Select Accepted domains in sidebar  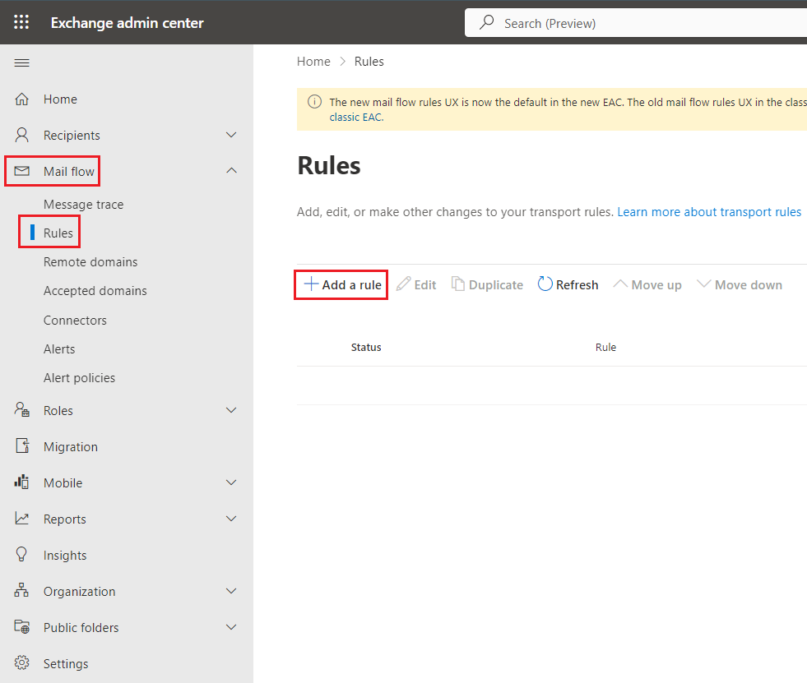point(95,291)
